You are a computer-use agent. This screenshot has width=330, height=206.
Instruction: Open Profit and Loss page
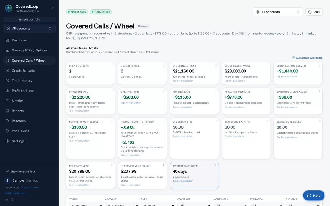click(29, 91)
